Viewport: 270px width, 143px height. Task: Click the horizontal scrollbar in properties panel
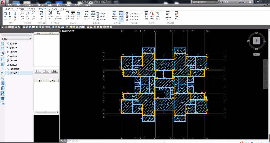pyautogui.click(x=46, y=112)
